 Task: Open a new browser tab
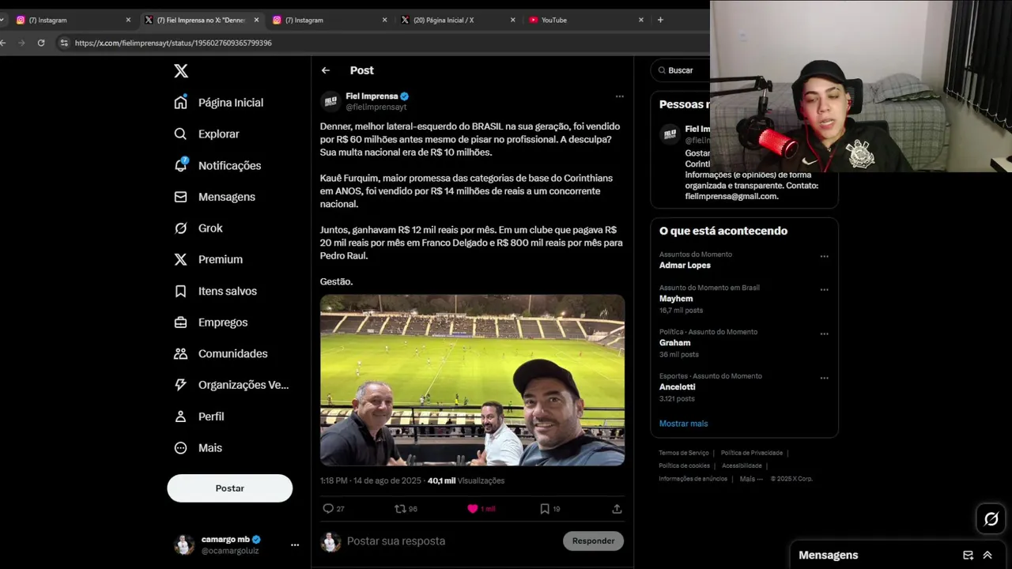660,20
